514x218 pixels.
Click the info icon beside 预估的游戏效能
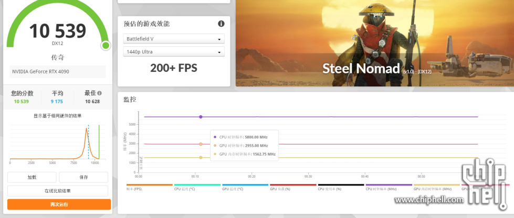(x=221, y=24)
